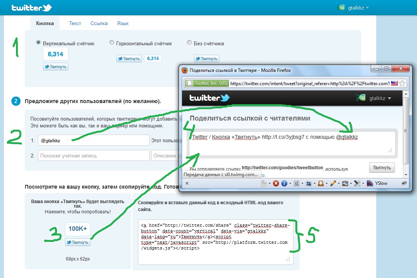Click the text area resize grip in tweet box

[x=390, y=151]
